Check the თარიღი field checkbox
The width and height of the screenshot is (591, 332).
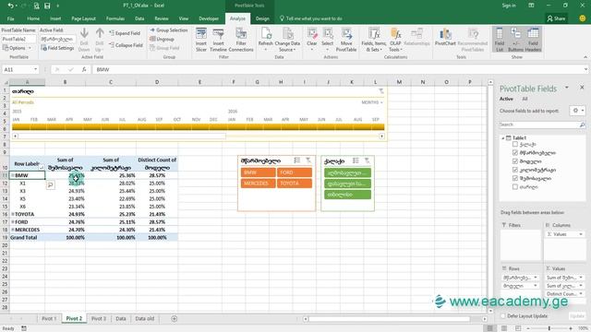coord(515,186)
